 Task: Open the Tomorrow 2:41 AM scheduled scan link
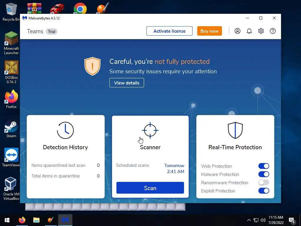(x=174, y=169)
